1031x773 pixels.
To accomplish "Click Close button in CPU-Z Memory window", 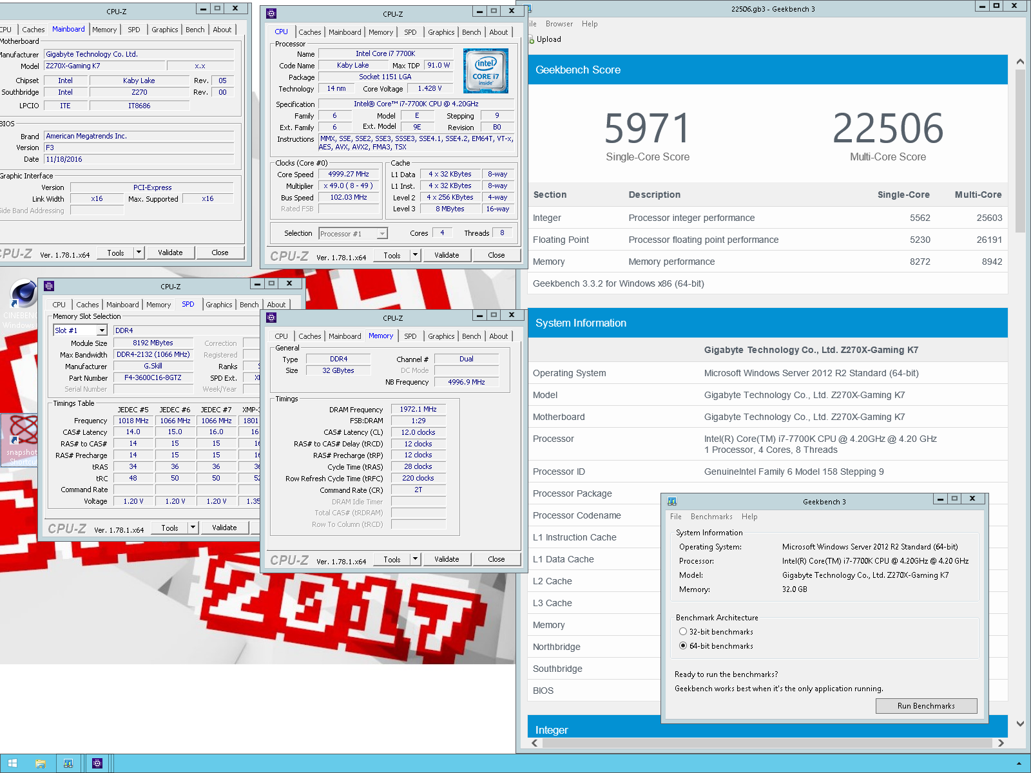I will tap(496, 559).
